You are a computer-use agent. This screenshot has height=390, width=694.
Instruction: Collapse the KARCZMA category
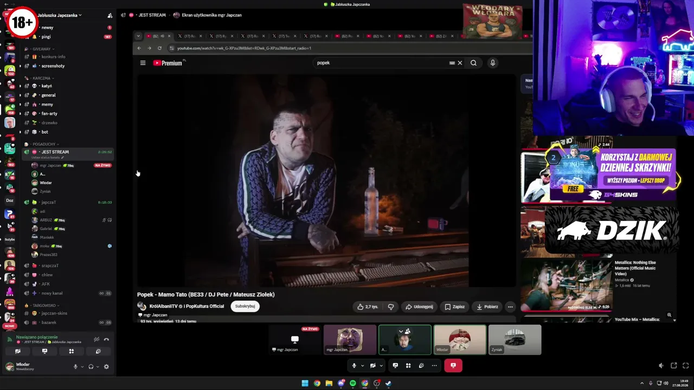pyautogui.click(x=40, y=79)
